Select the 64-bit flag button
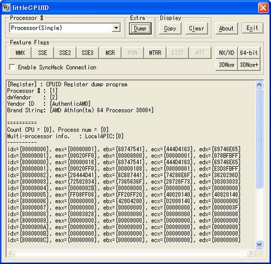 (x=249, y=53)
